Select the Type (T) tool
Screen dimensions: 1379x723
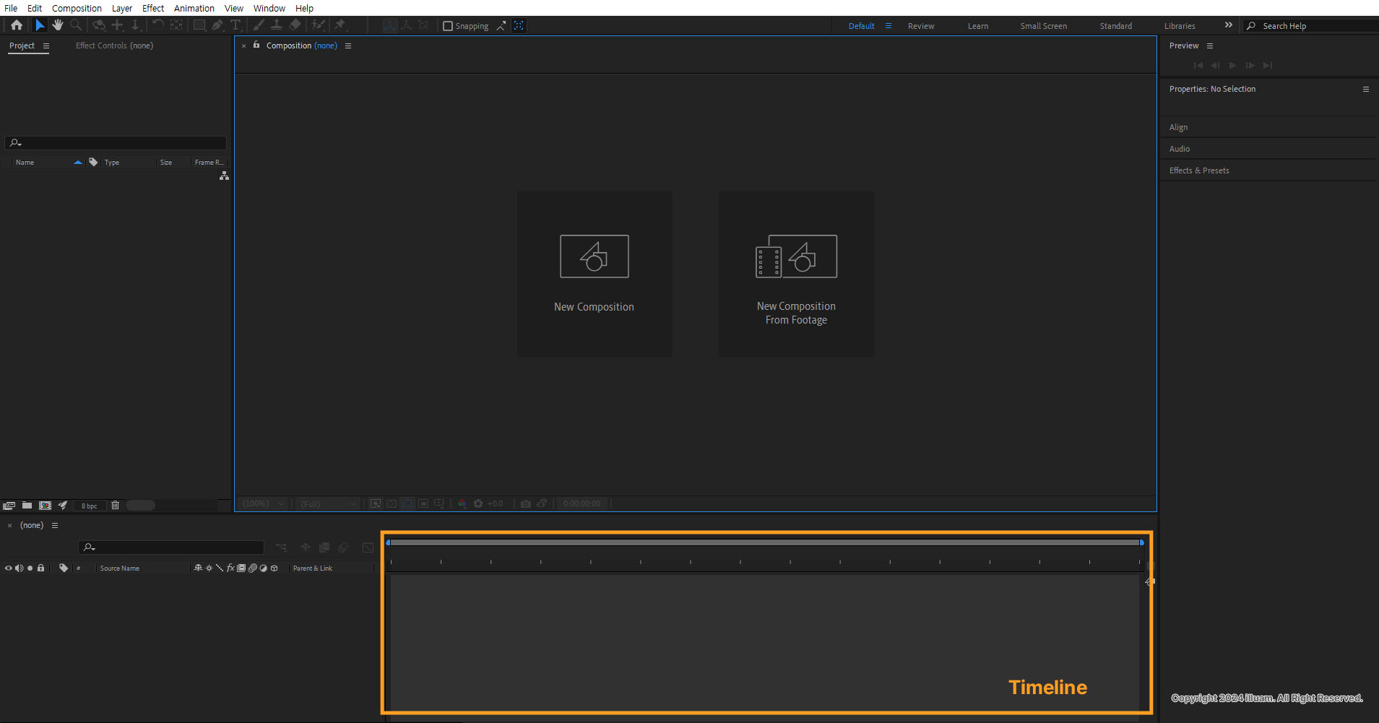click(x=235, y=25)
